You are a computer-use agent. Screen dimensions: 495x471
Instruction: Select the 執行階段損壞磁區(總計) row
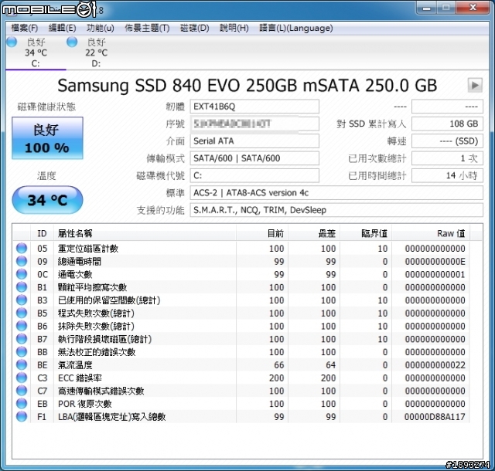(x=241, y=339)
